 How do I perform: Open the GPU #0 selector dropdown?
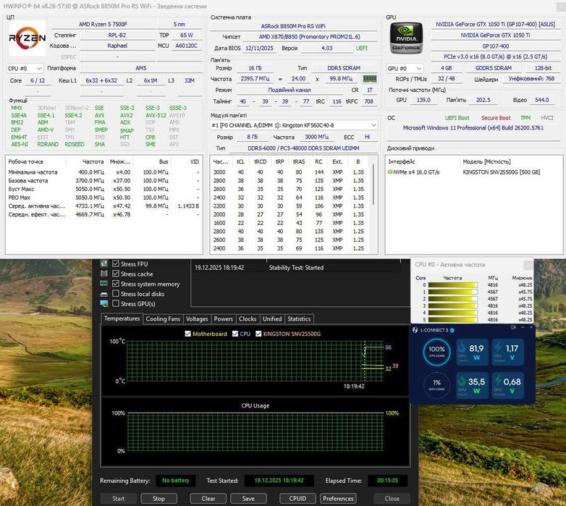405,68
